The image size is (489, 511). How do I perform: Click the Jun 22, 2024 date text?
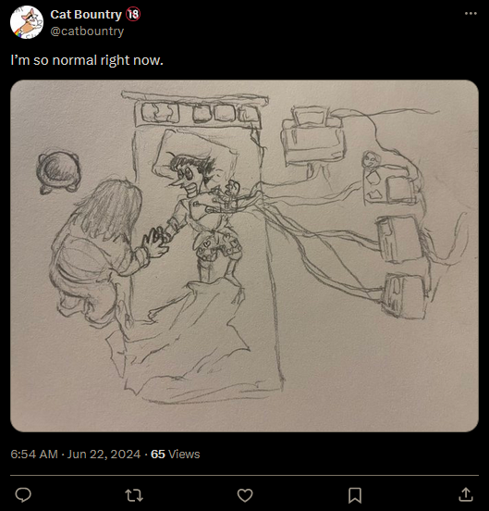(104, 454)
